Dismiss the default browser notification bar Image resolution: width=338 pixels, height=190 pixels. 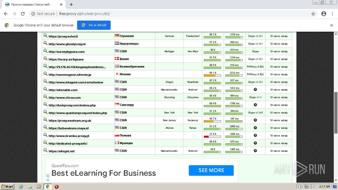[332, 25]
